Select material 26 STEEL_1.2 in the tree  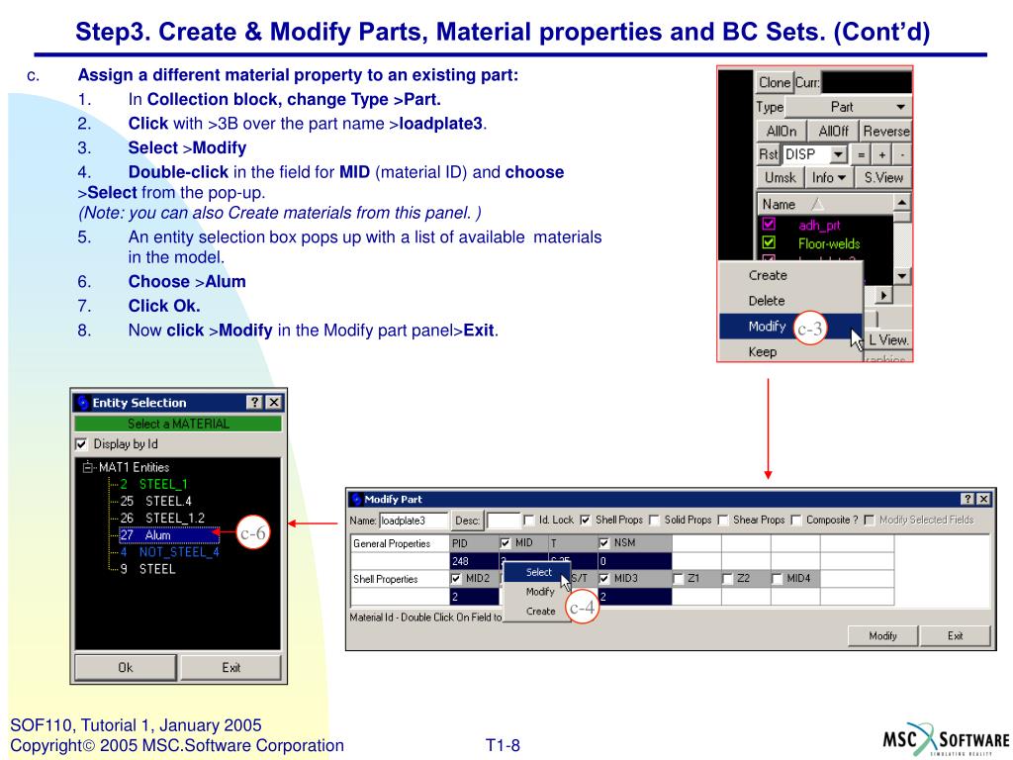click(x=162, y=518)
